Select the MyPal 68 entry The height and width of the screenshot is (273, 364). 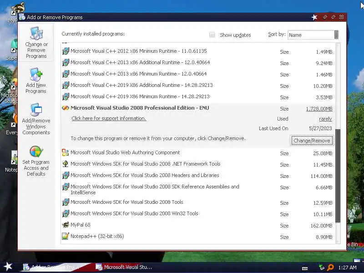[x=198, y=225]
